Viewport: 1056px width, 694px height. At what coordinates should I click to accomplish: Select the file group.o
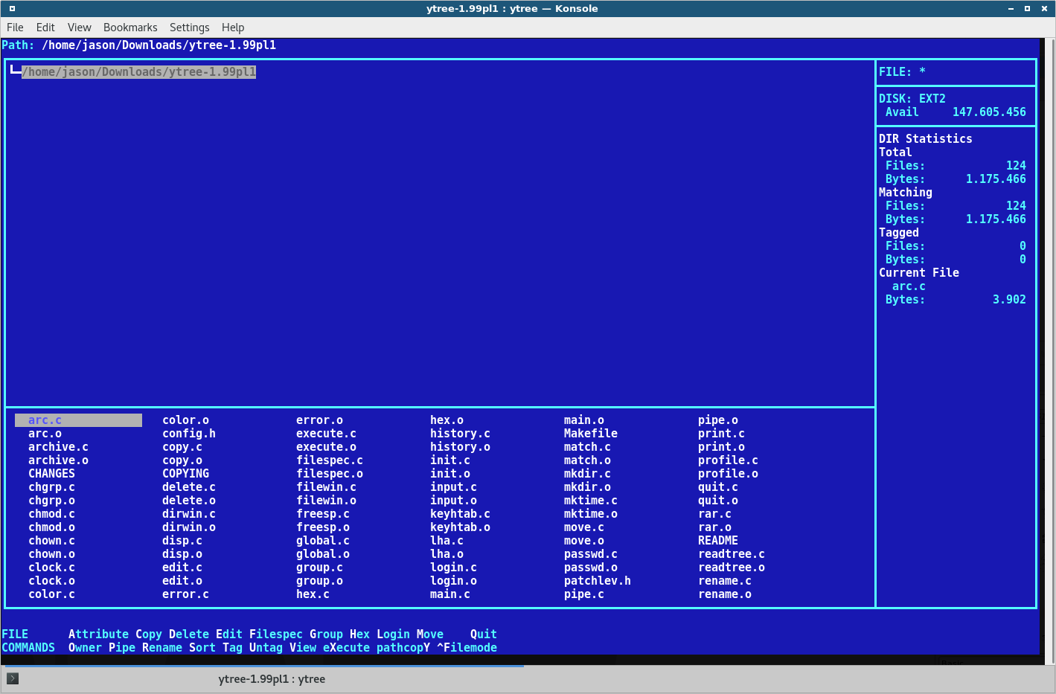click(x=320, y=581)
